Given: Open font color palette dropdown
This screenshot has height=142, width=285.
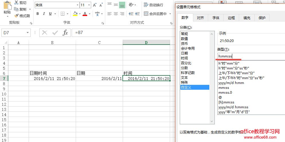Looking at the screenshot, I should [x=89, y=14].
